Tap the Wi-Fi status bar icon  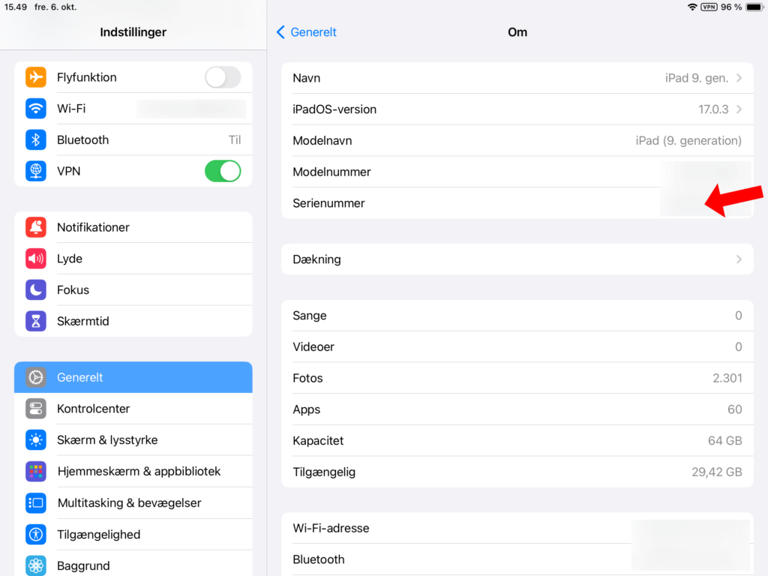[x=692, y=7]
